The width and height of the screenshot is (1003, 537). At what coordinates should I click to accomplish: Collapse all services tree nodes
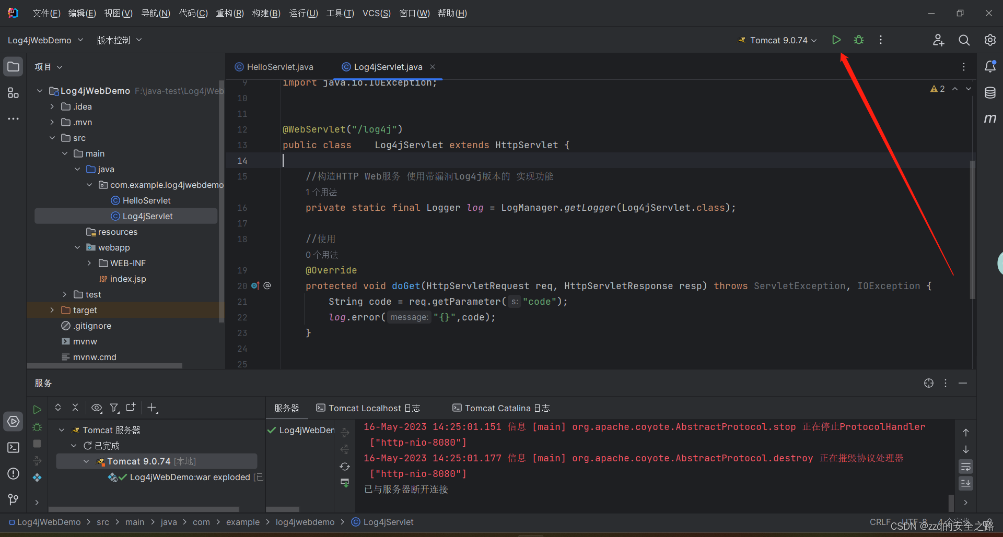[75, 407]
